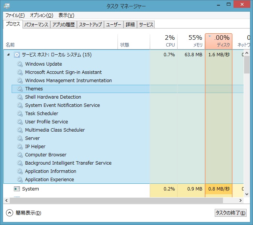253x225 pixels.
Task: Switch to the ユーザー tab
Action: tap(114, 25)
